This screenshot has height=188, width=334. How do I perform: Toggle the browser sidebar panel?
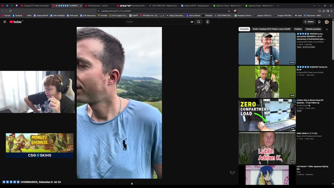point(327,11)
